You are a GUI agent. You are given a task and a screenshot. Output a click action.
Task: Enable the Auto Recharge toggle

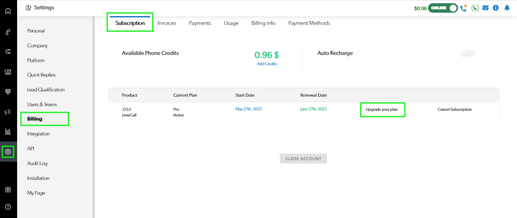point(468,54)
